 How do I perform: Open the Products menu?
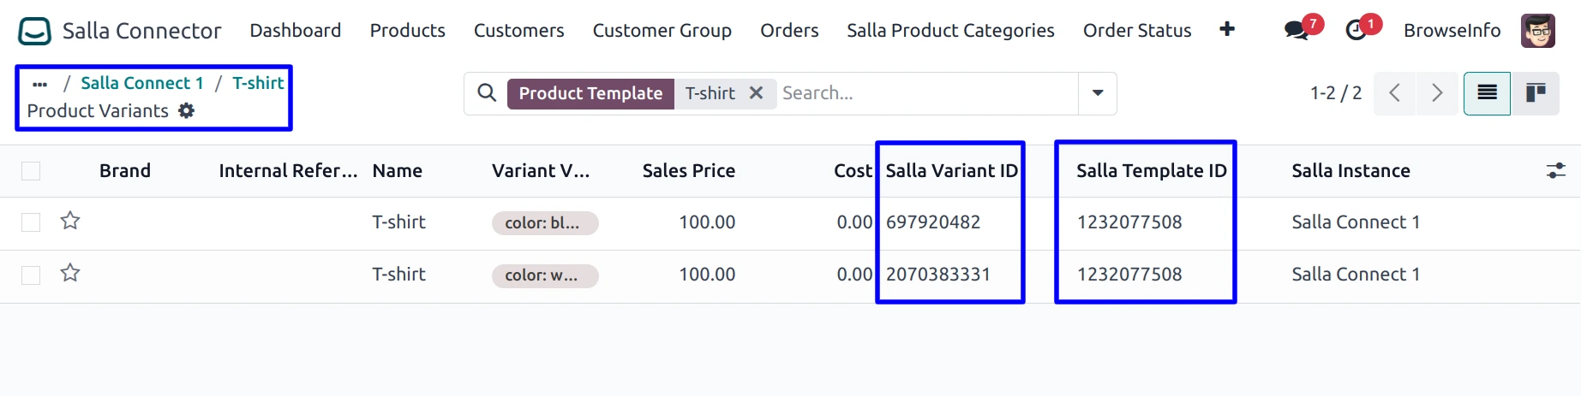tap(407, 31)
